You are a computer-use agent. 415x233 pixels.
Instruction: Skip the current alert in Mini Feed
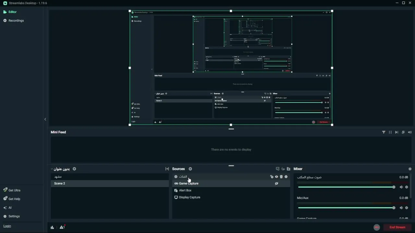(397, 132)
